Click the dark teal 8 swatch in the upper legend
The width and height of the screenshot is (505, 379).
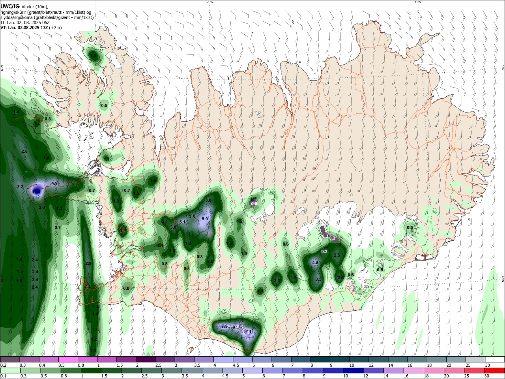click(320, 359)
